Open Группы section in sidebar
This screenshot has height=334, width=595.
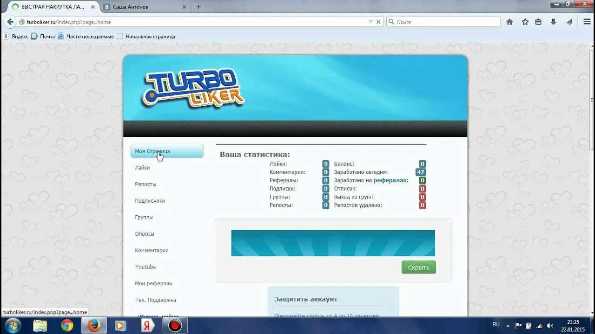click(x=144, y=217)
